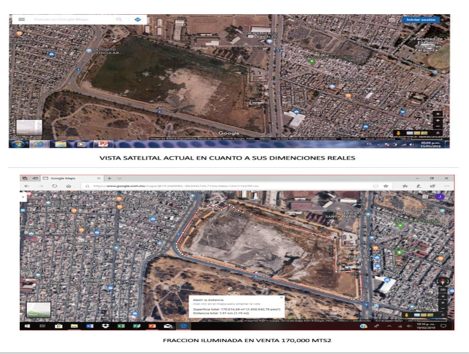The width and height of the screenshot is (469, 354).
Task: Open Mail app on Windows 10 taskbar
Action: [x=168, y=326]
